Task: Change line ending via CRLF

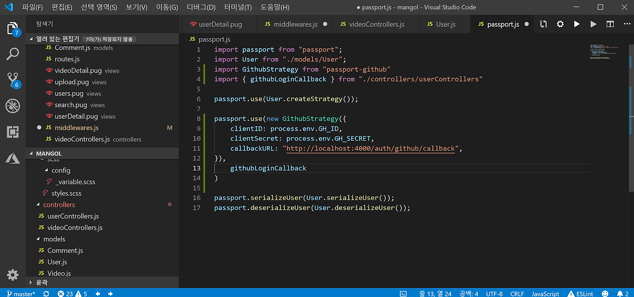Action: click(x=517, y=294)
